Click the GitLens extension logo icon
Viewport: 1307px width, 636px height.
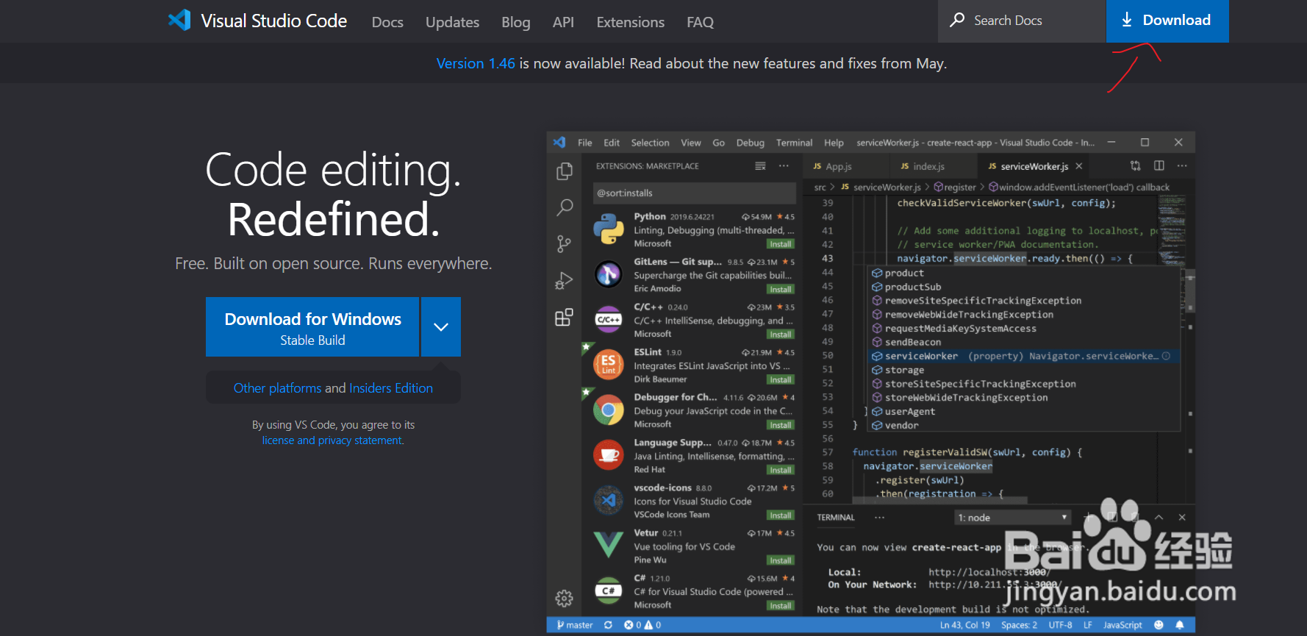point(609,274)
